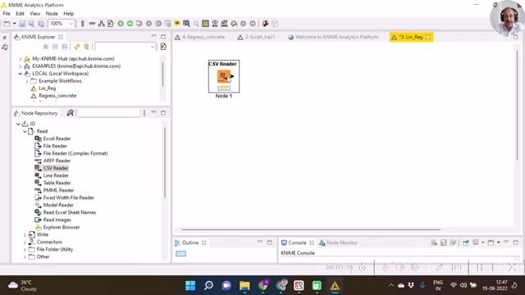Switch to the Welcome to KNIME Analytics Platform tab
525x295 pixels.
[334, 37]
